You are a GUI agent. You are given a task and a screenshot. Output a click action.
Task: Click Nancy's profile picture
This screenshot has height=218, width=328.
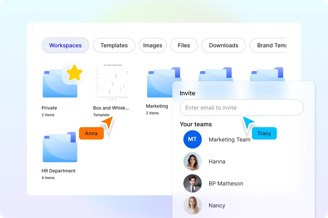[192, 205]
